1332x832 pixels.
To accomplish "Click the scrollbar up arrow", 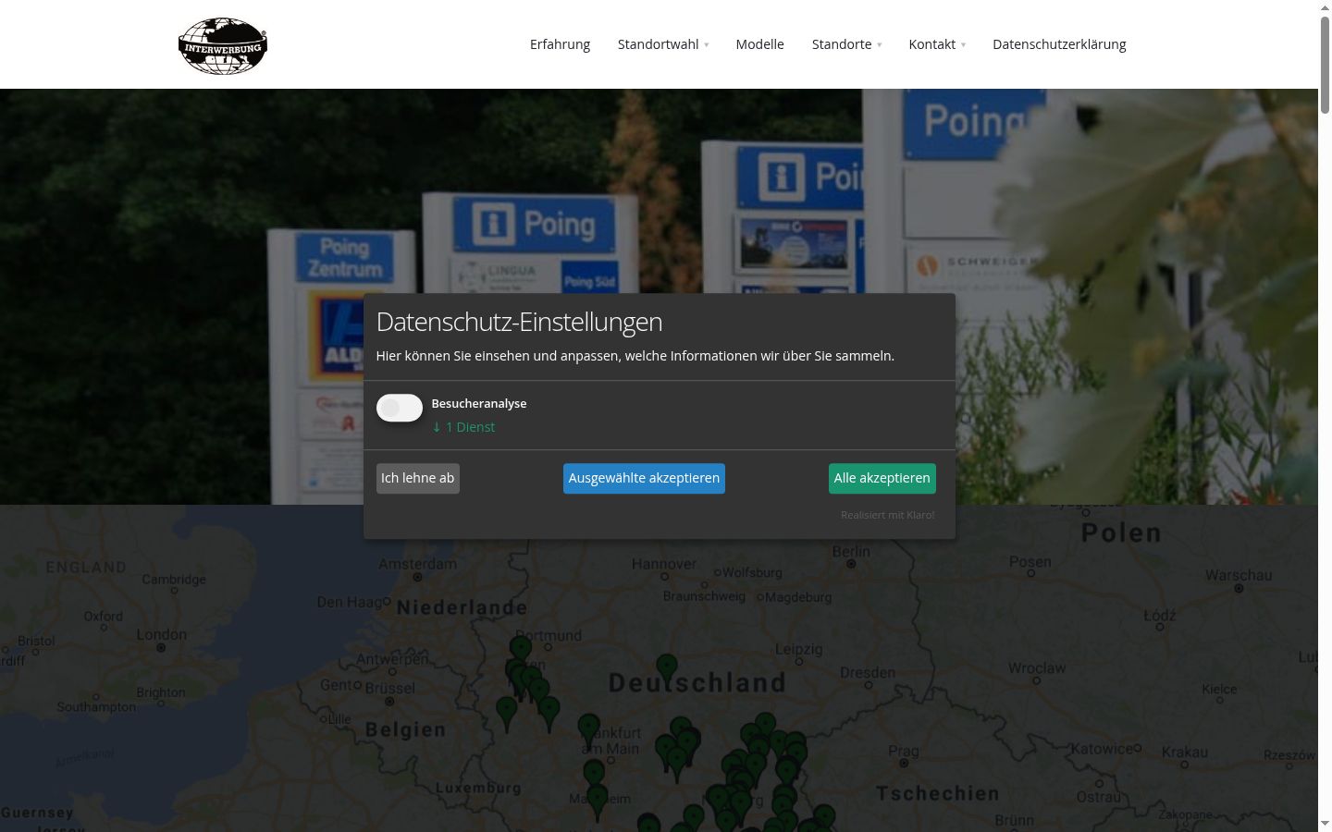I will (x=1325, y=7).
